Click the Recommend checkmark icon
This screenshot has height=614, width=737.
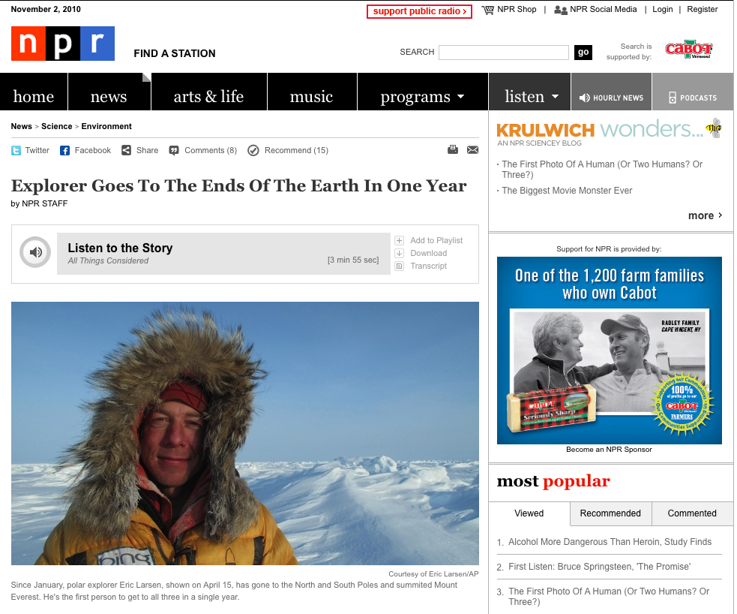[253, 151]
